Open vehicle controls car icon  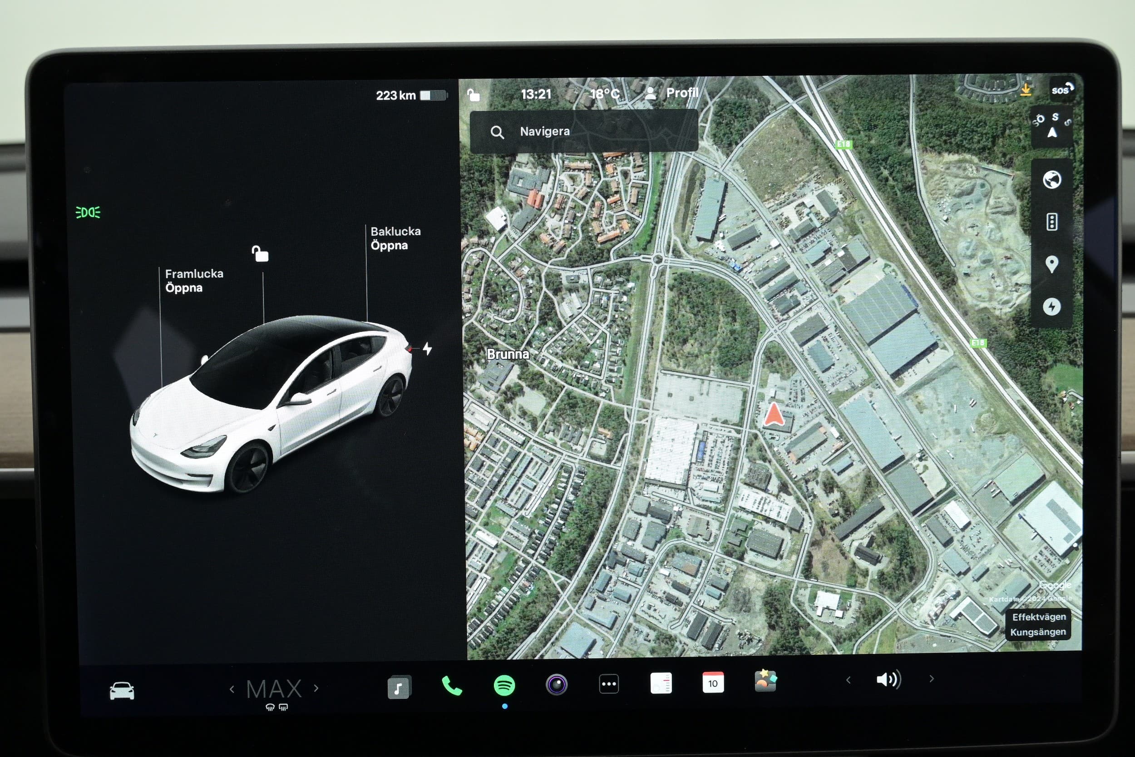click(122, 691)
